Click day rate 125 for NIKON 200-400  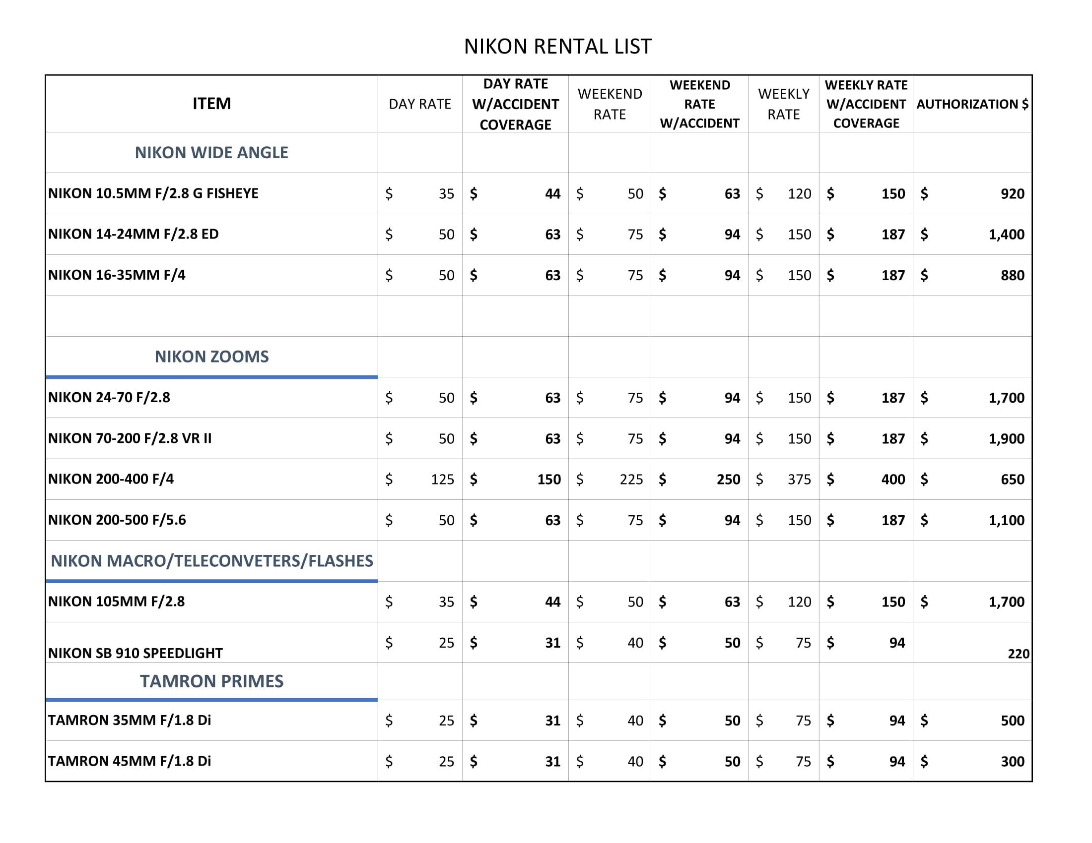pos(442,480)
